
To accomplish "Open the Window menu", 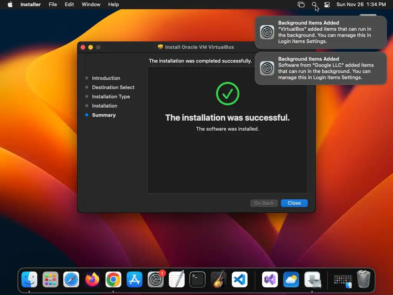I will tap(91, 4).
